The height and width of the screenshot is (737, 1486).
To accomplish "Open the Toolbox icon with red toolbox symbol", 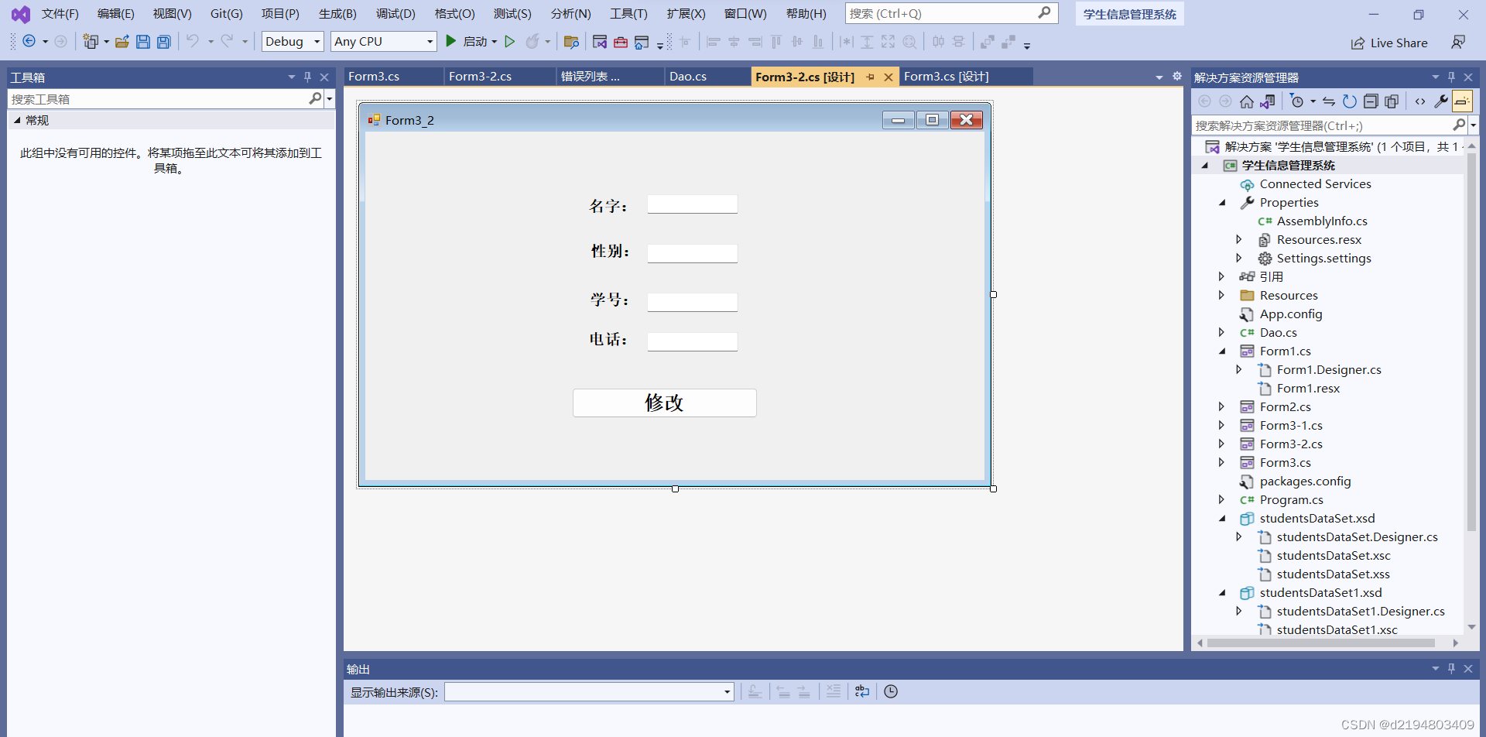I will point(621,41).
